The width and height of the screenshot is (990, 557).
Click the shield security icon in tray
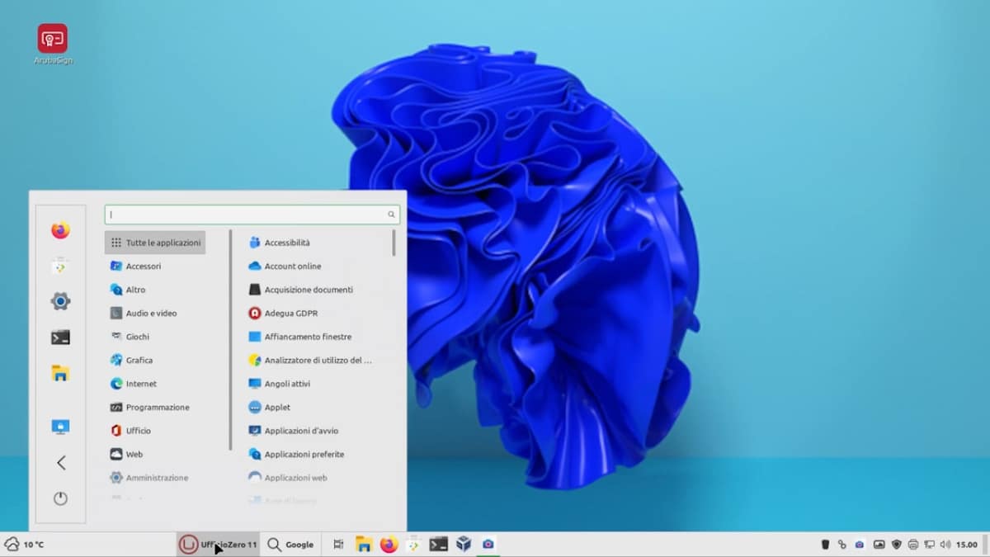pos(897,545)
